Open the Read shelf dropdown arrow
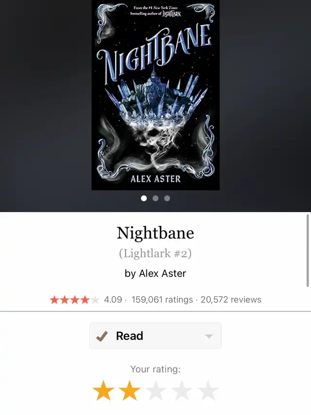 [208, 336]
